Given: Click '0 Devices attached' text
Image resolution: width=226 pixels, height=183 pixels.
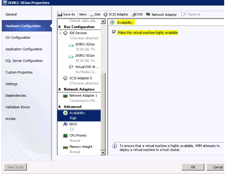Looking at the screenshot, I should (84, 83).
